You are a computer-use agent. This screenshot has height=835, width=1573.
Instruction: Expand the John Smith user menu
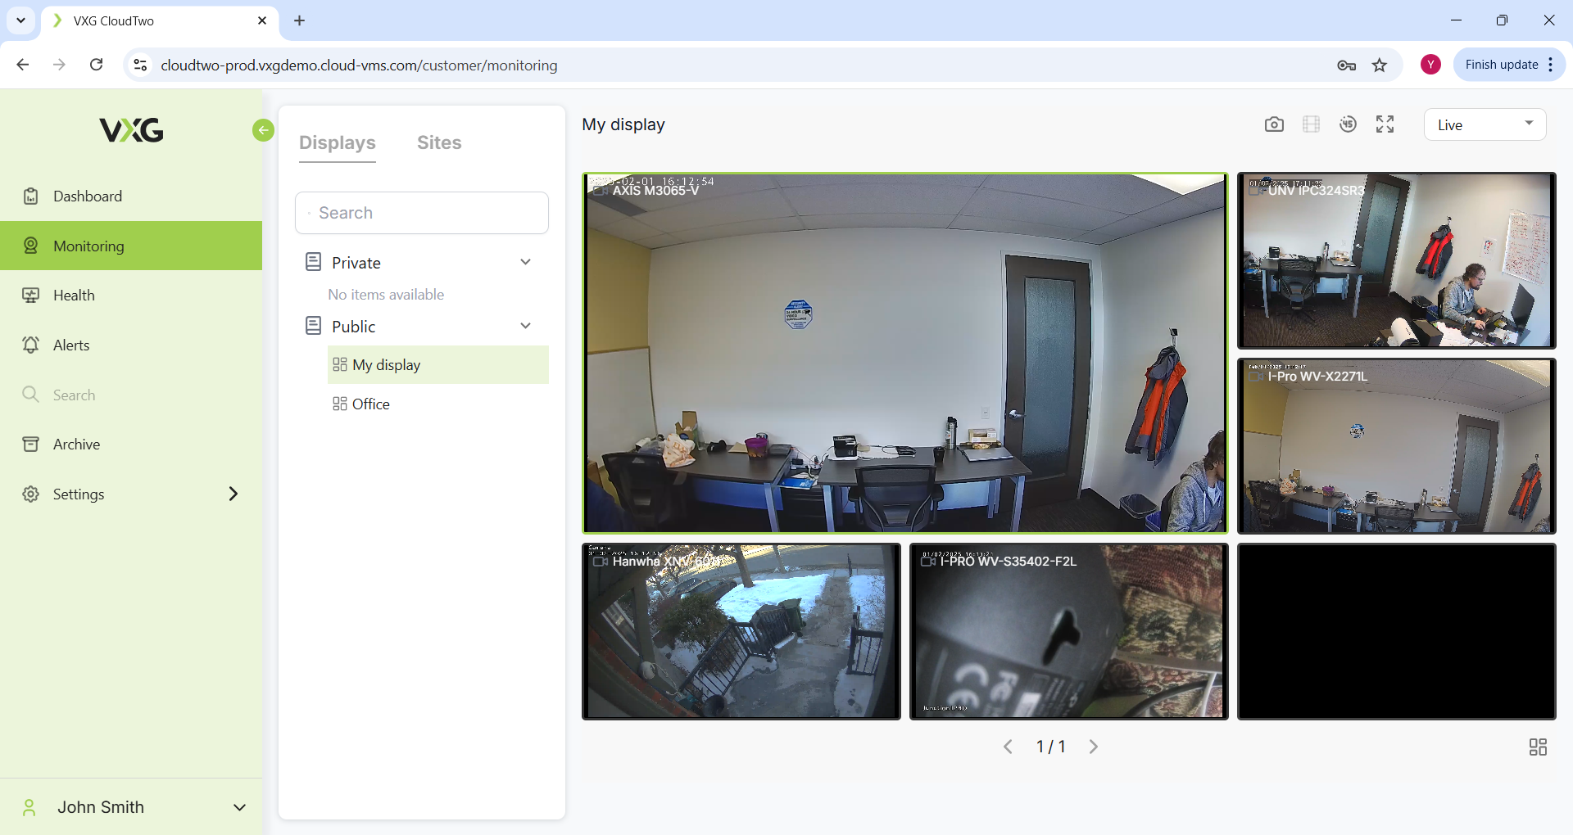pos(239,807)
